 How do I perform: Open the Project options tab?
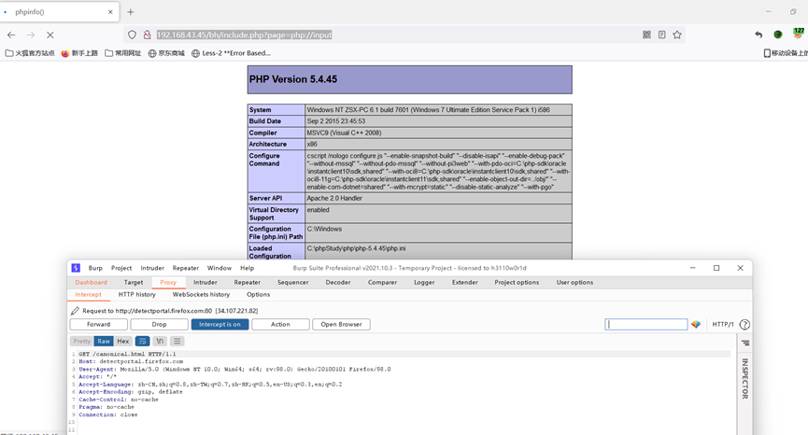[x=517, y=283]
